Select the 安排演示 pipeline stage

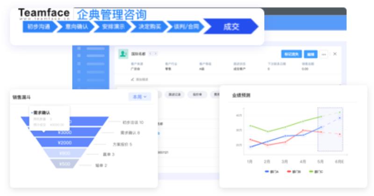click(x=113, y=27)
